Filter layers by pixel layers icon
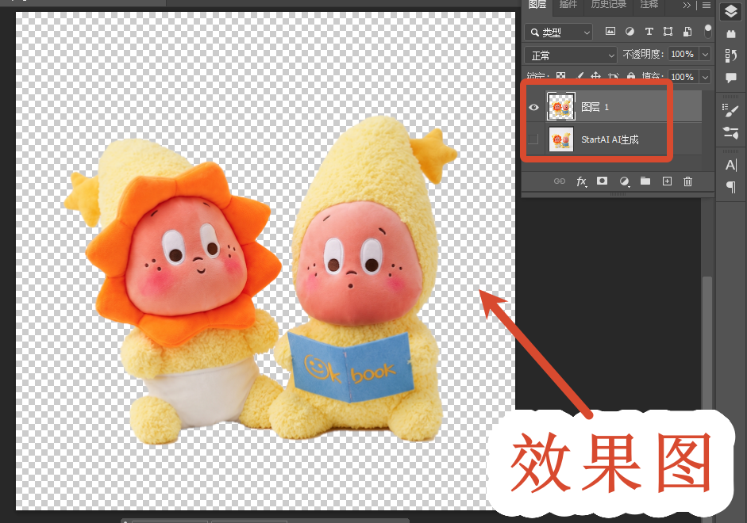This screenshot has height=523, width=747. (x=610, y=32)
